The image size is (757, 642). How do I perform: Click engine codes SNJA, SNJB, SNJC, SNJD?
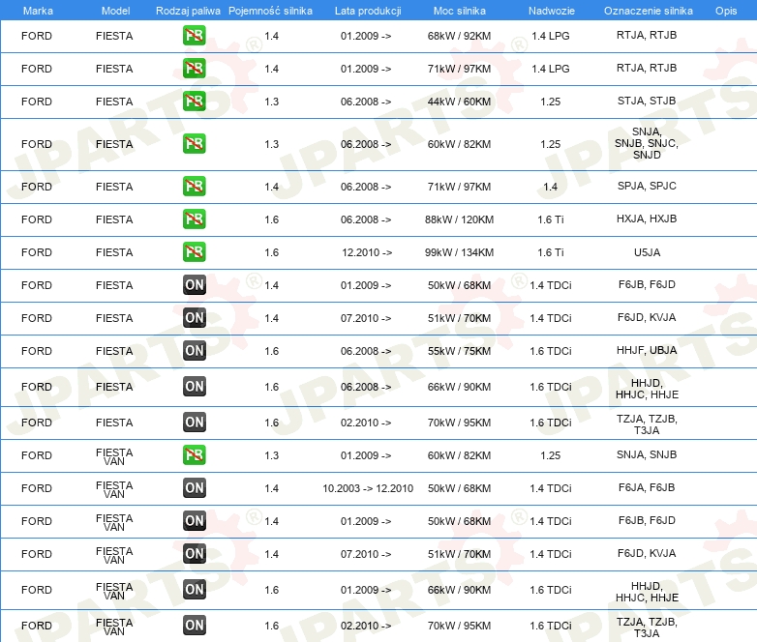[x=647, y=143]
